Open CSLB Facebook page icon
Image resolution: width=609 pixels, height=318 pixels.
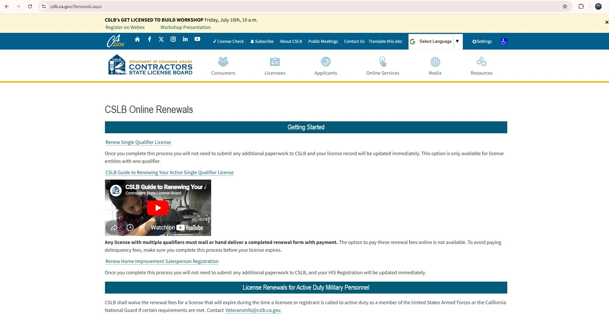pyautogui.click(x=149, y=39)
